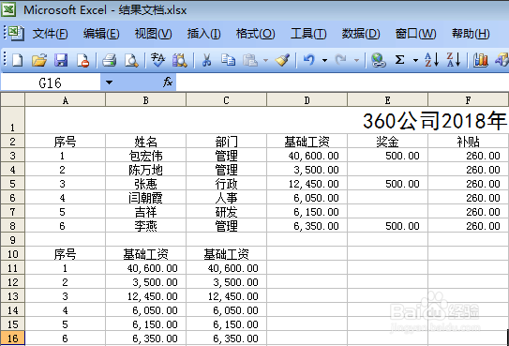The width and height of the screenshot is (509, 346).
Task: Select column B header
Action: point(145,100)
